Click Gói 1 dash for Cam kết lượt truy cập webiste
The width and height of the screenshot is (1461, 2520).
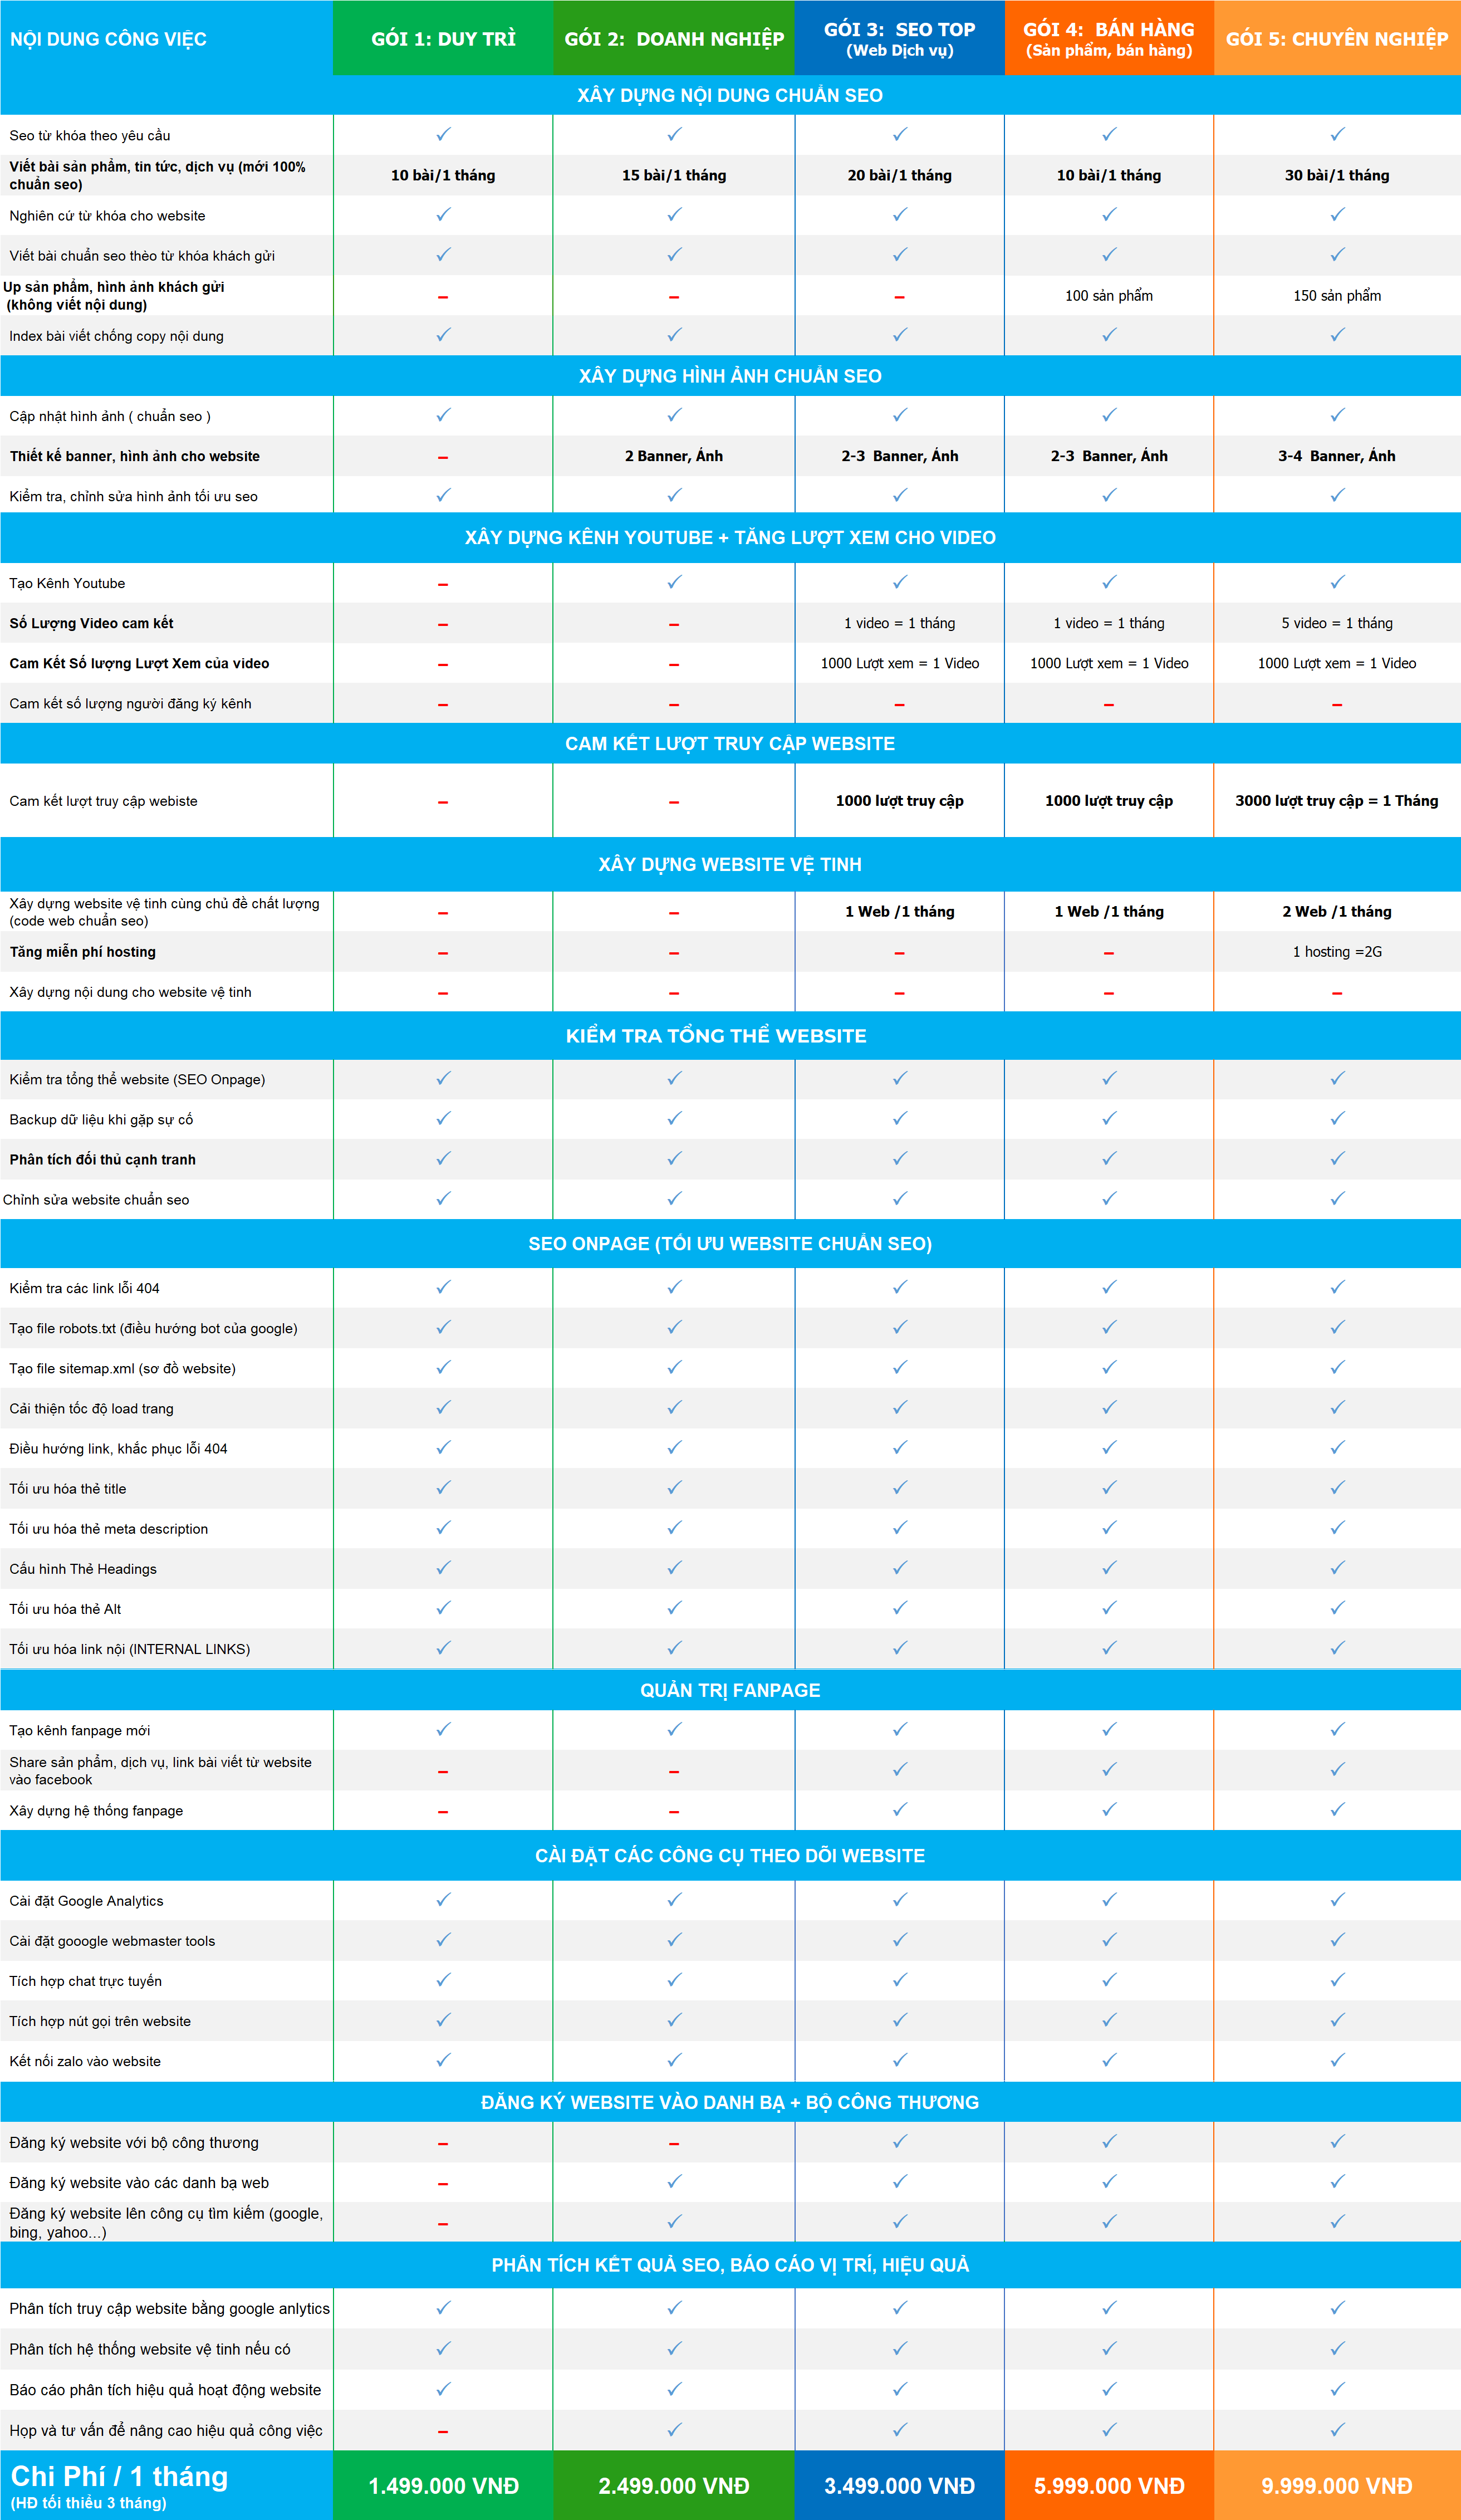443,802
